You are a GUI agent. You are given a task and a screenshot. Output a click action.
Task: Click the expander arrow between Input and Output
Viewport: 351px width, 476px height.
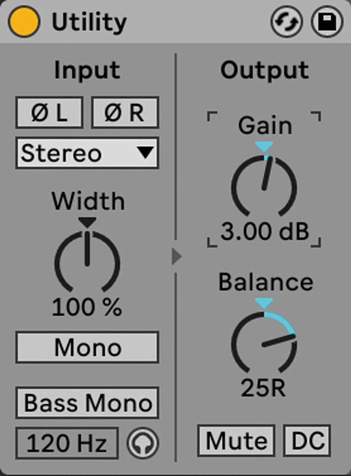[176, 257]
